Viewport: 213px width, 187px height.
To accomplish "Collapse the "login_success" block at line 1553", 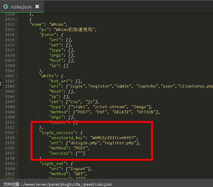I will [17, 133].
